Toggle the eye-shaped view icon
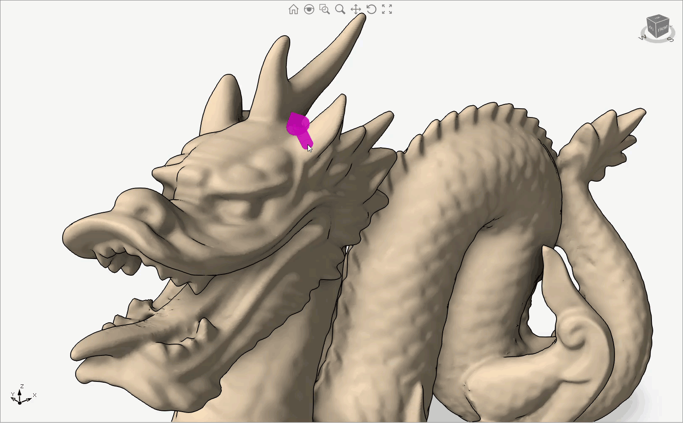Image resolution: width=683 pixels, height=423 pixels. [309, 9]
